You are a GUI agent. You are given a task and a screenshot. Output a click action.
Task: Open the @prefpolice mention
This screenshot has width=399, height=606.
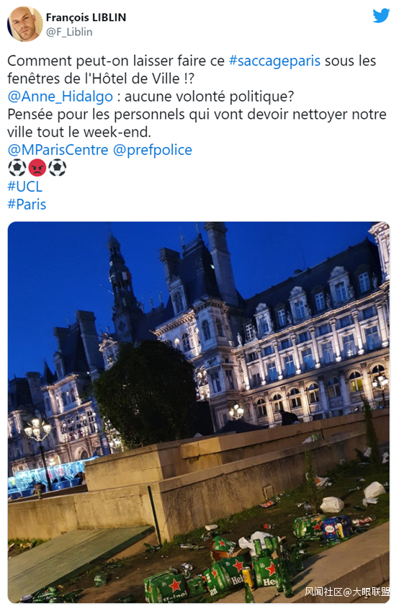152,150
